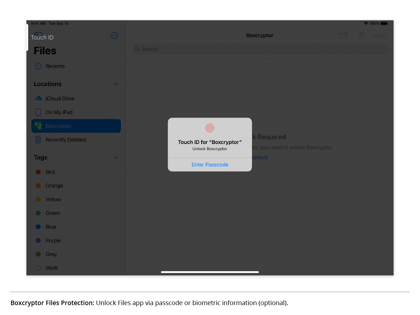Image resolution: width=420 pixels, height=315 pixels.
Task: Click the Boxcryptor app icon in sidebar
Action: [x=38, y=126]
